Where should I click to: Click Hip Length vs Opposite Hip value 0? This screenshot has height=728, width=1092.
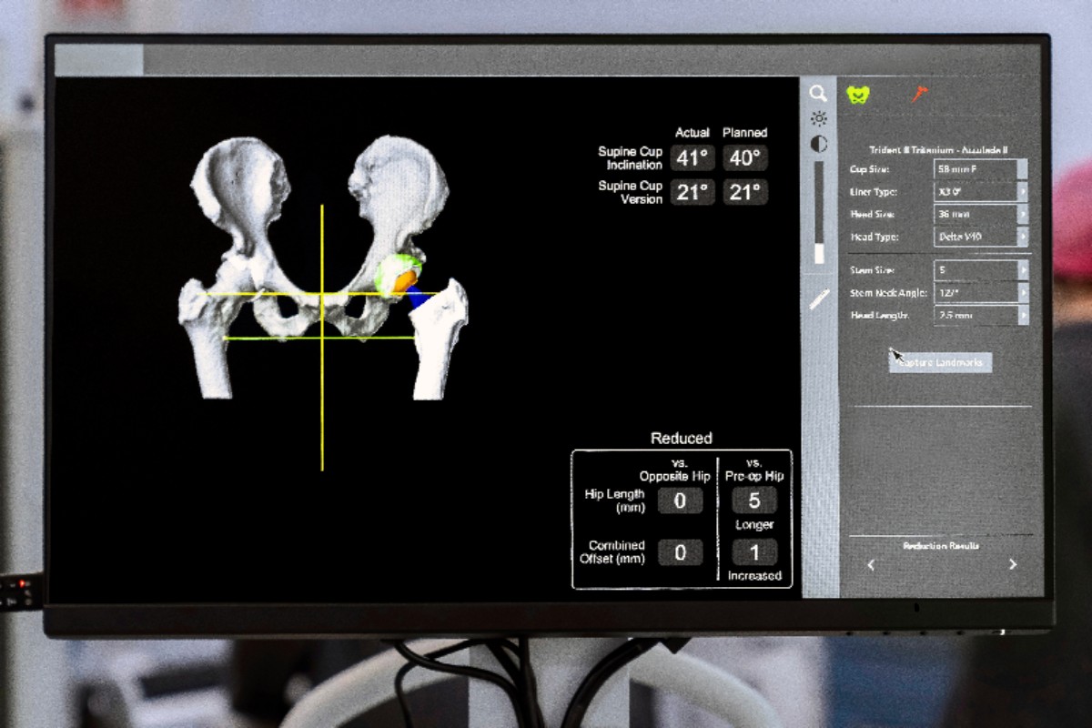(x=680, y=500)
